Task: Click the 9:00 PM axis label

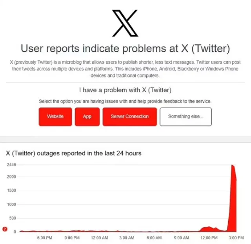Action: [72, 238]
